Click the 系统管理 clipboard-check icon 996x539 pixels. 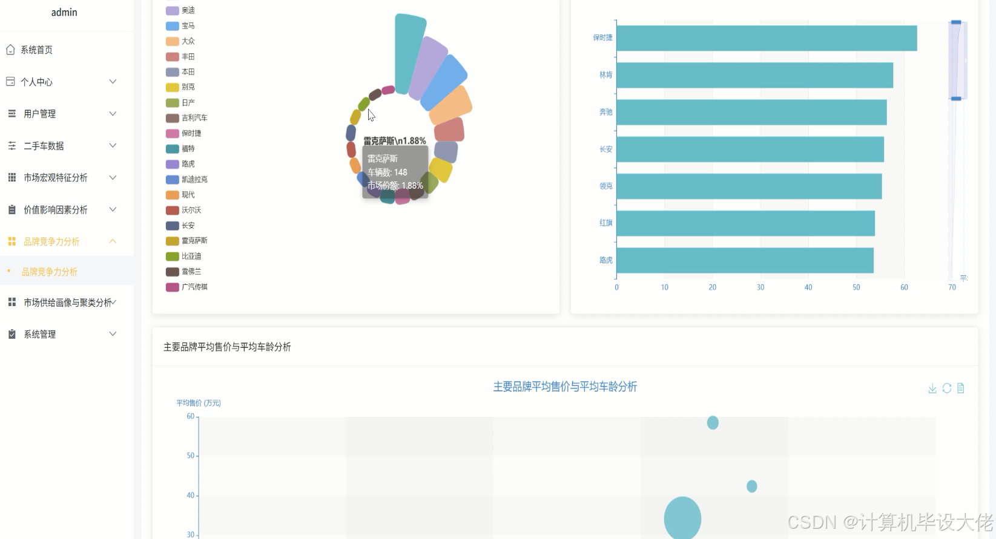12,334
